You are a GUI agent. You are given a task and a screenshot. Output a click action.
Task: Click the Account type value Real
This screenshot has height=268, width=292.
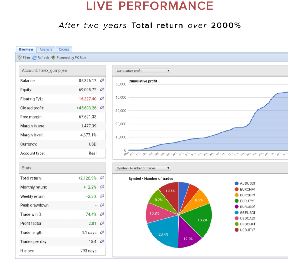92,153
